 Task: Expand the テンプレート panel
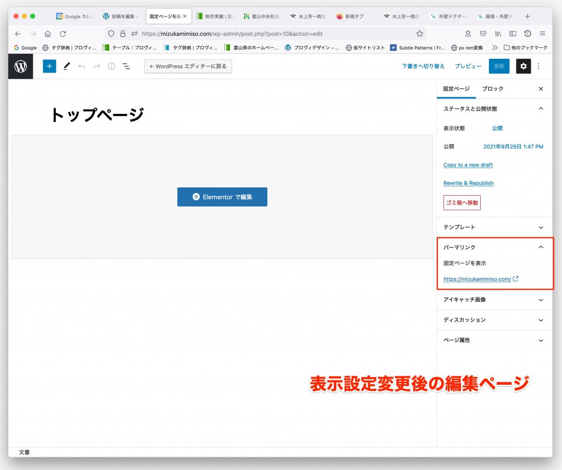click(x=541, y=227)
